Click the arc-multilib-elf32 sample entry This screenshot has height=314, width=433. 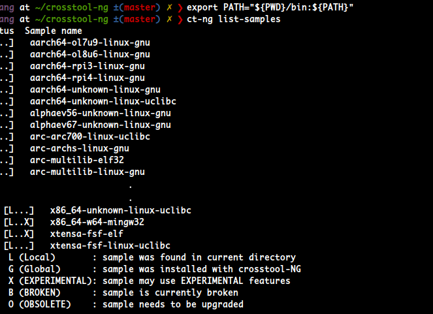(x=77, y=160)
